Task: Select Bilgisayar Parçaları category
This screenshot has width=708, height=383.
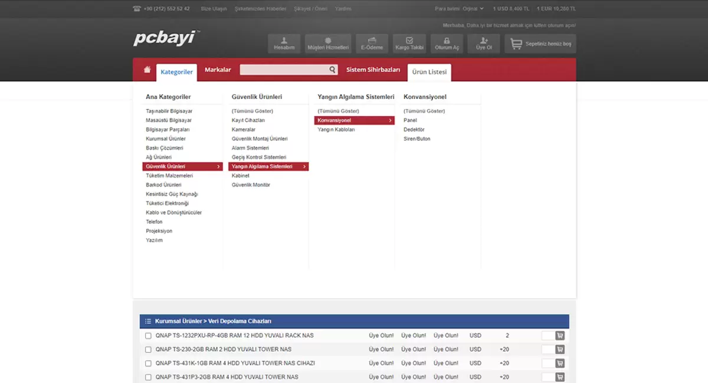Action: [168, 130]
